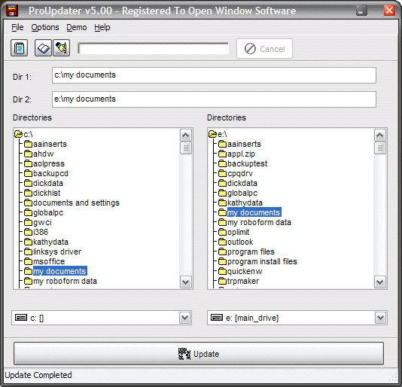Select my roboform data in the left c: tree
This screenshot has width=402, height=387.
[x=60, y=281]
